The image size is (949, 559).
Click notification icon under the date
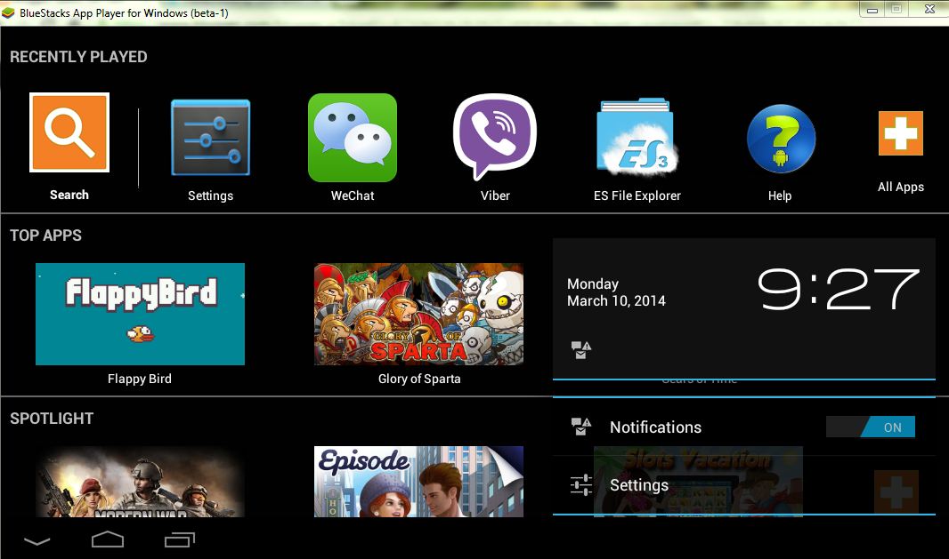pos(581,350)
